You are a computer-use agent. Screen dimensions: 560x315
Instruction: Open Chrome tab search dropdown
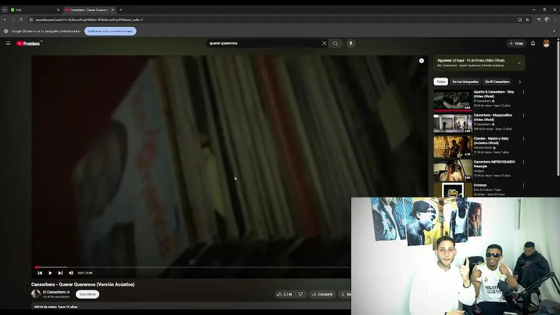click(4, 10)
